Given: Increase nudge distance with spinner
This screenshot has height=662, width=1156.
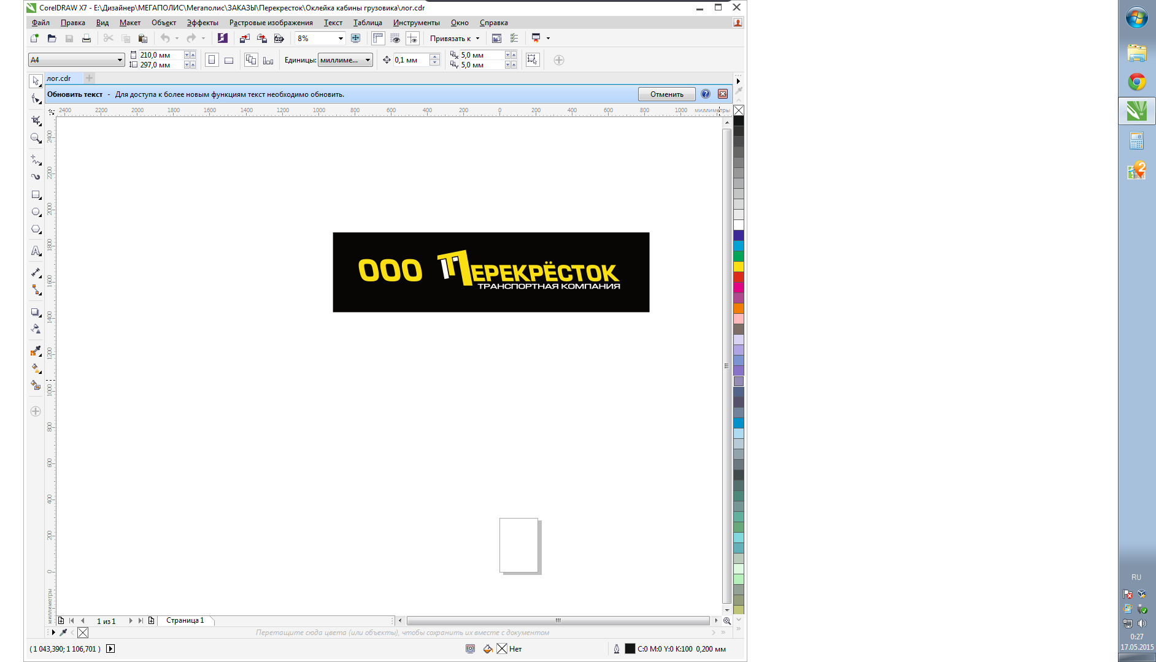Looking at the screenshot, I should 434,57.
